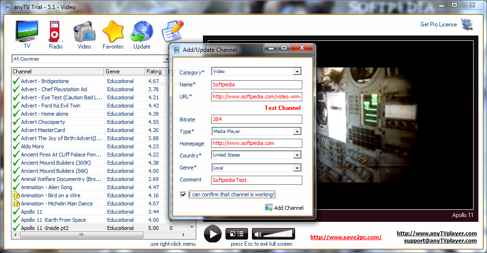Click the Play button in player controls

click(213, 234)
